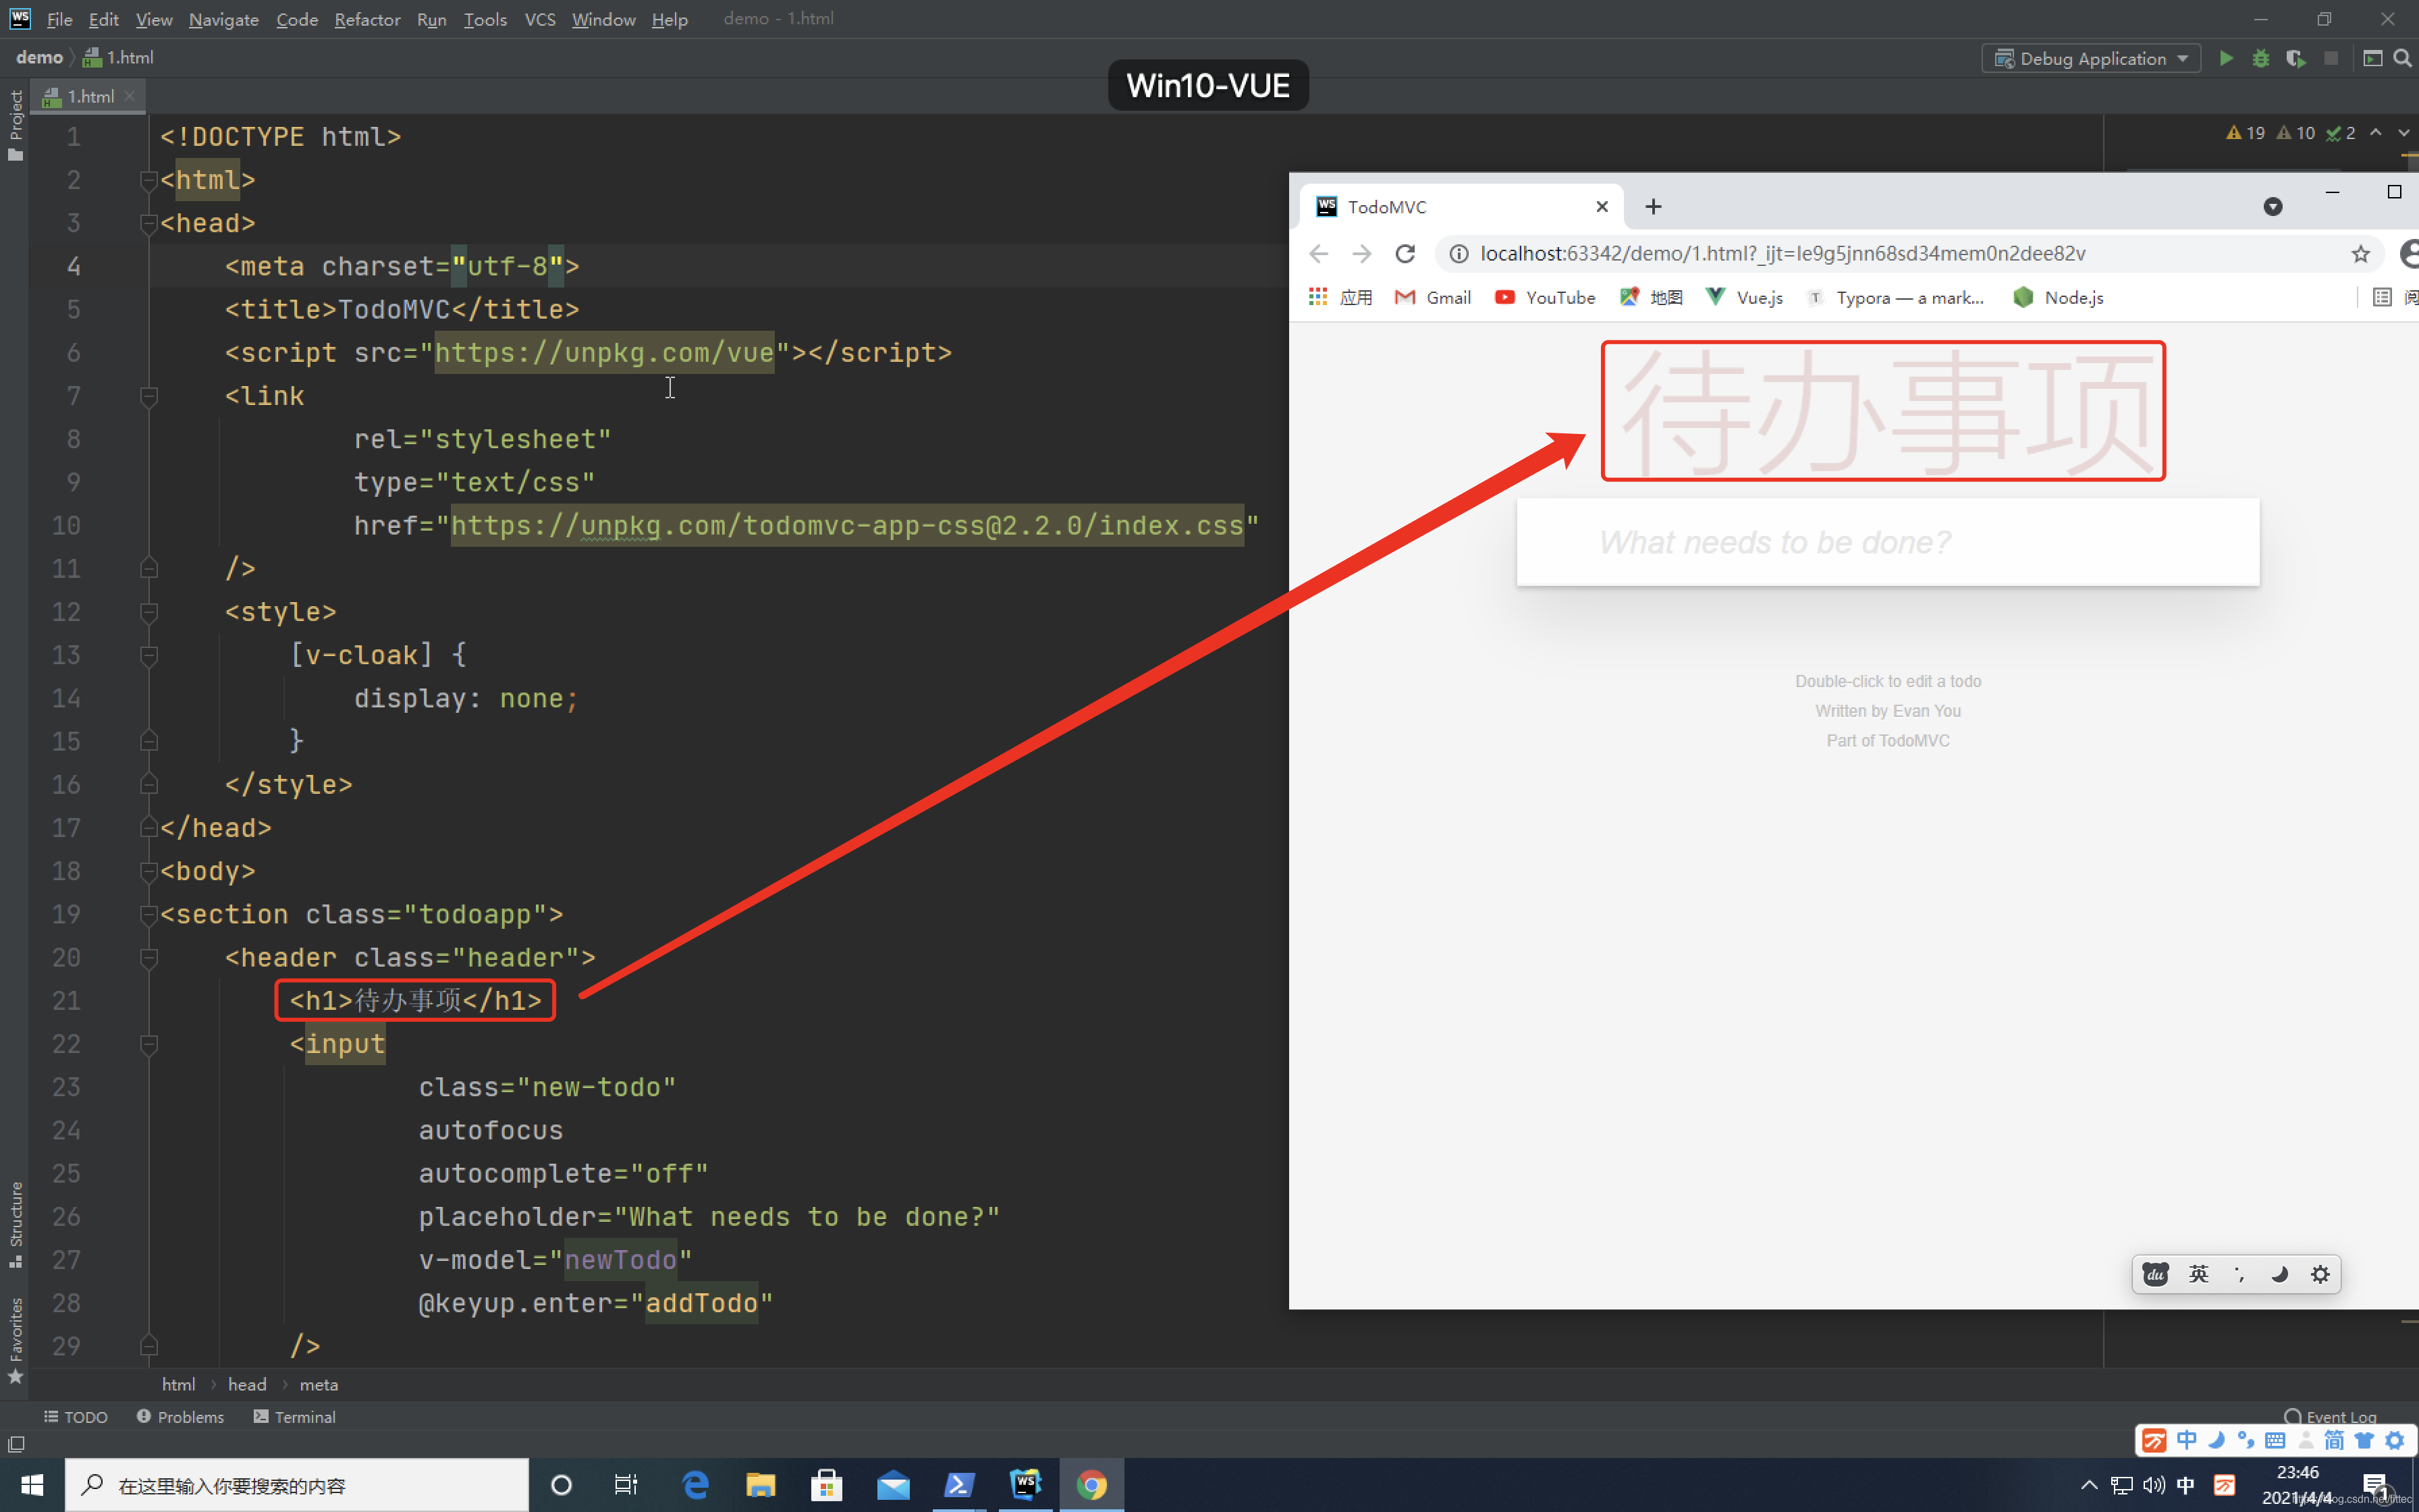Open Chrome apps shortcut
The height and width of the screenshot is (1512, 2419).
pos(1340,297)
